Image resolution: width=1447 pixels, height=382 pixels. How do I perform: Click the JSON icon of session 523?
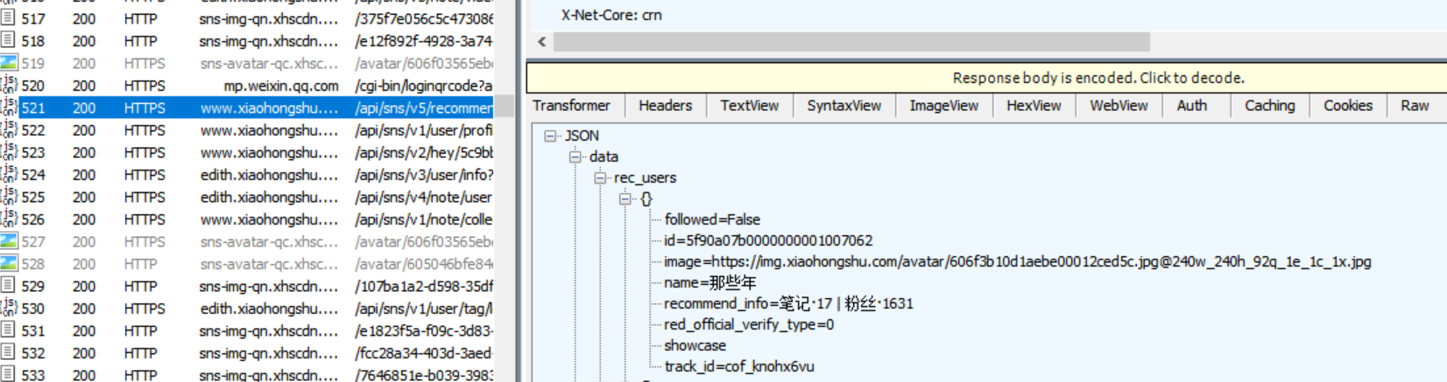[9, 152]
